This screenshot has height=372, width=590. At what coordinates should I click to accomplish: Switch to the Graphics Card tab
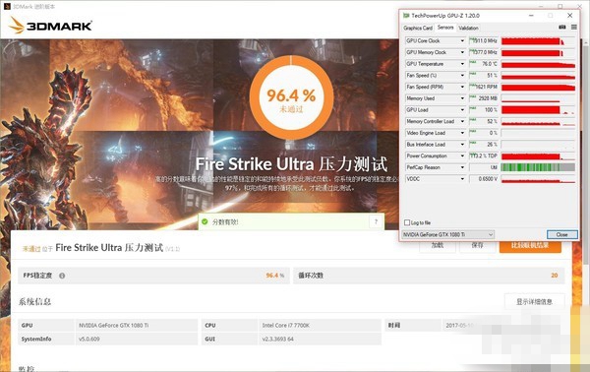click(x=418, y=28)
